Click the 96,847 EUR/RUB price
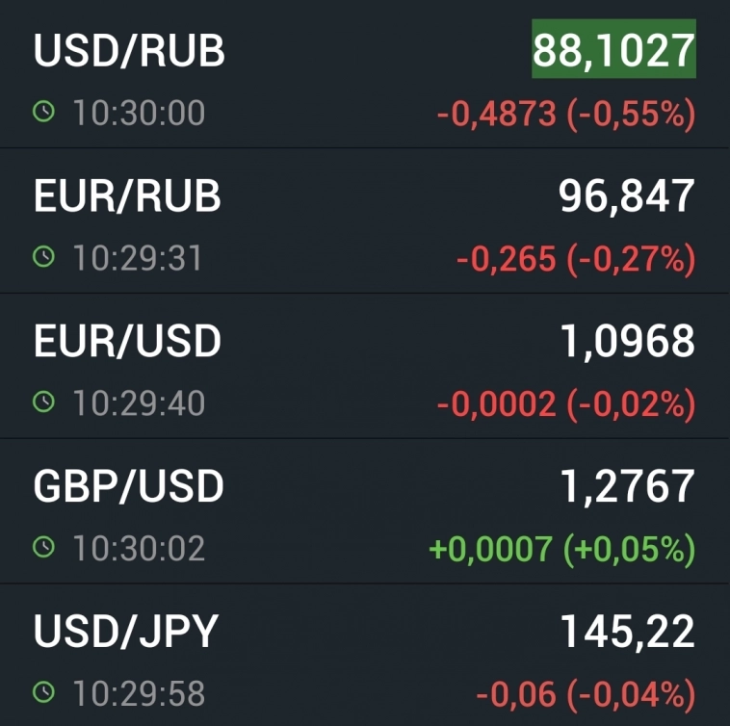This screenshot has width=730, height=726. (626, 196)
